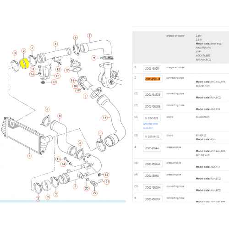Image resolution: width=229 pixels, height=229 pixels.
Task: Select pressure pipe part number 2D0145844
Action: [152, 148]
